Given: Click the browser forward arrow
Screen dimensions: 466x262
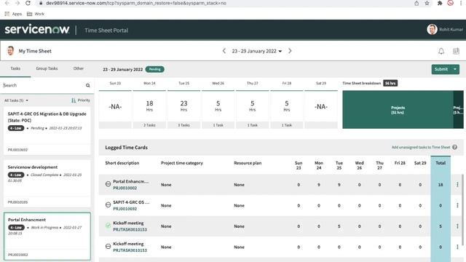Looking at the screenshot, I should click(x=17, y=3).
